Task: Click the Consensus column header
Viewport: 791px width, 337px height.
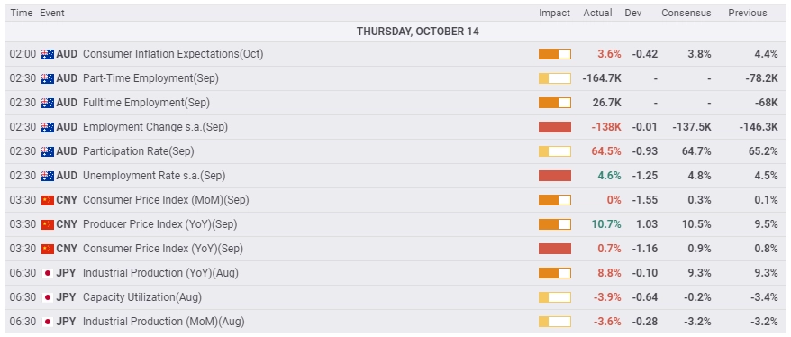Action: (x=686, y=14)
